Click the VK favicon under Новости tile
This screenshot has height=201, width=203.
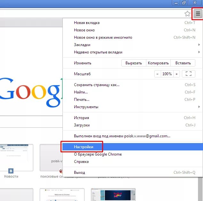[x=11, y=171]
